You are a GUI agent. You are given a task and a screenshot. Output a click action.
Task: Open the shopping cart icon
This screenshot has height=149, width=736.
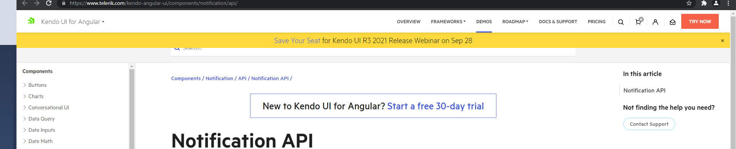pos(639,21)
